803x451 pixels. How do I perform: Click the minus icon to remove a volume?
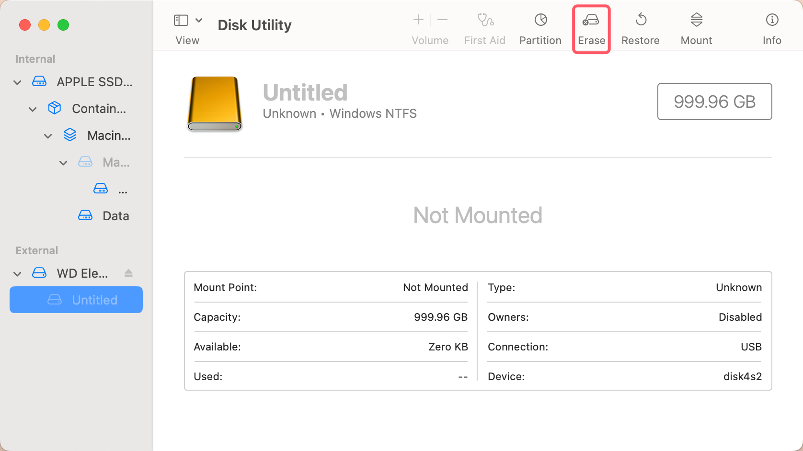442,20
